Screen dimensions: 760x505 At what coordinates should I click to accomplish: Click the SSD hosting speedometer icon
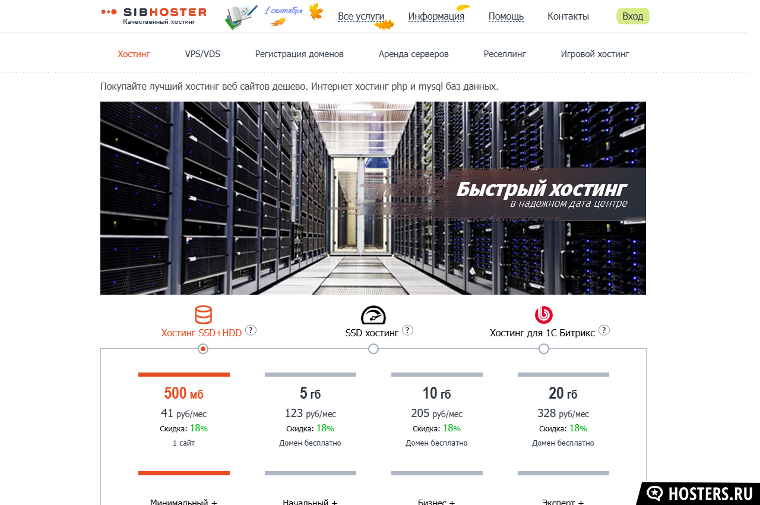373,315
